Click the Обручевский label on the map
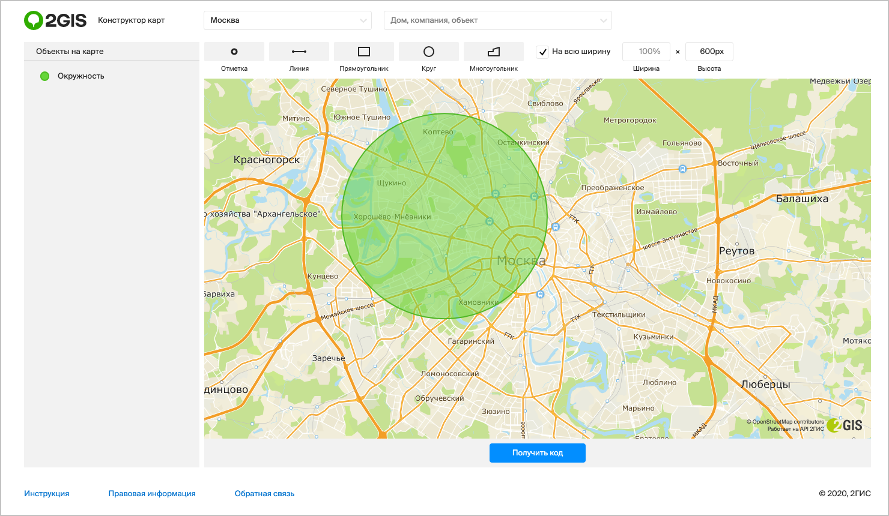The width and height of the screenshot is (889, 516). pos(440,398)
